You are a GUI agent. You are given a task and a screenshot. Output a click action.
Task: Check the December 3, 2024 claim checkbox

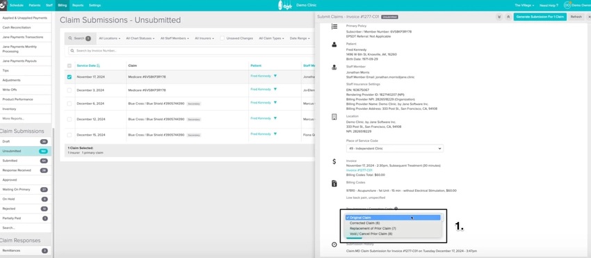70,90
